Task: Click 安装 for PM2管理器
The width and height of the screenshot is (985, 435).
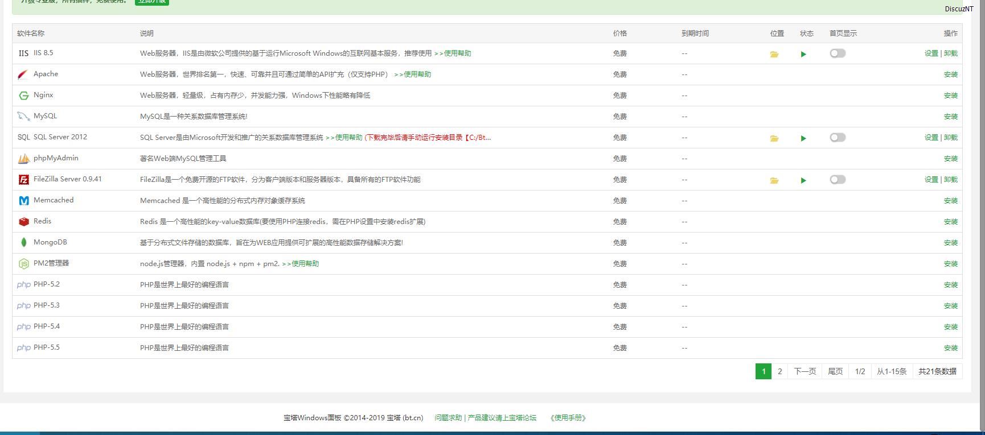Action: click(951, 264)
